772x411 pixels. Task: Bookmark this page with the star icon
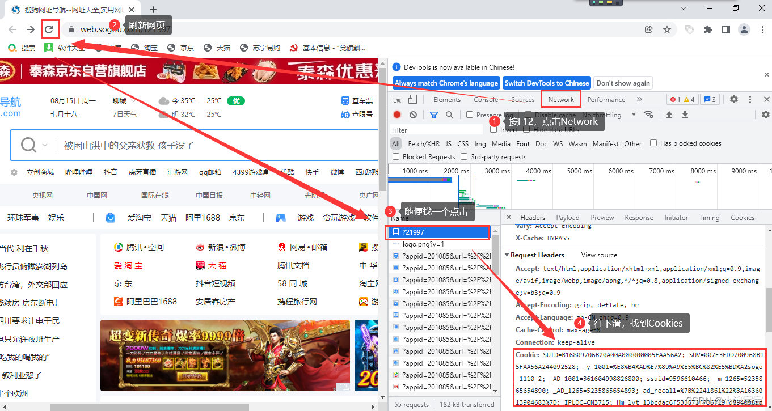[x=667, y=29]
